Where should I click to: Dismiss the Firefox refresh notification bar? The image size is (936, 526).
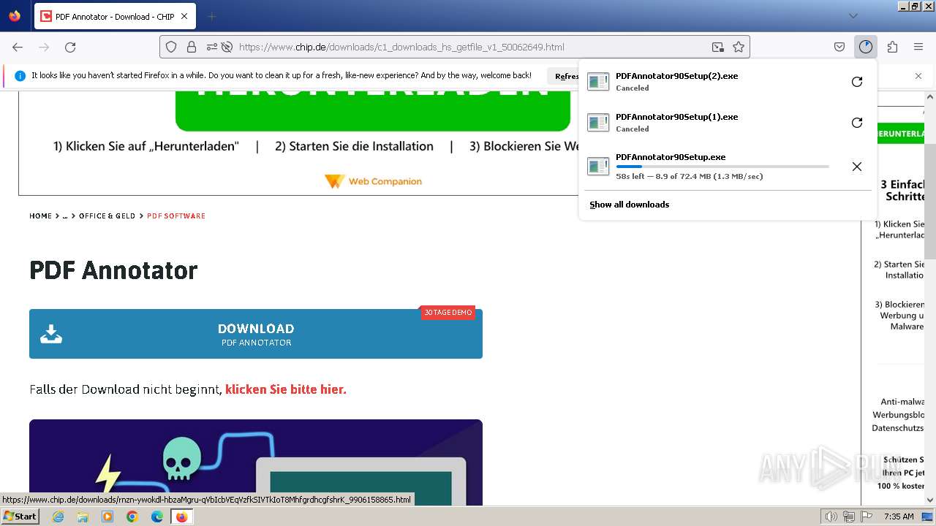pos(918,76)
